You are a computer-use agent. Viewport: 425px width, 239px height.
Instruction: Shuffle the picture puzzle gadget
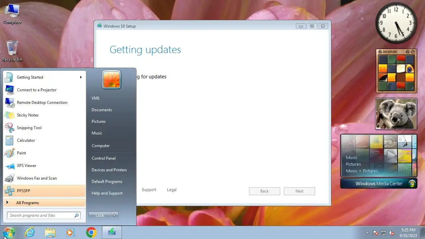pyautogui.click(x=413, y=52)
